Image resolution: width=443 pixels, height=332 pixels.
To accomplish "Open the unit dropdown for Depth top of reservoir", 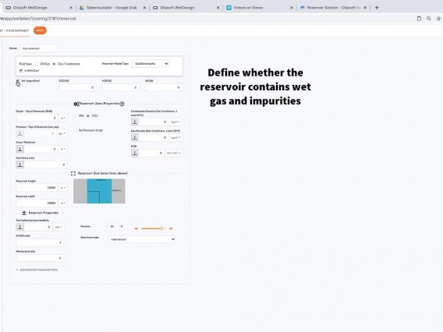I will (62, 118).
